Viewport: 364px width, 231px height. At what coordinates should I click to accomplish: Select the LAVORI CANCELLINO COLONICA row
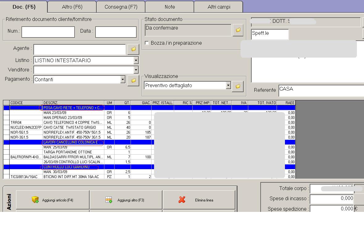tap(149, 142)
